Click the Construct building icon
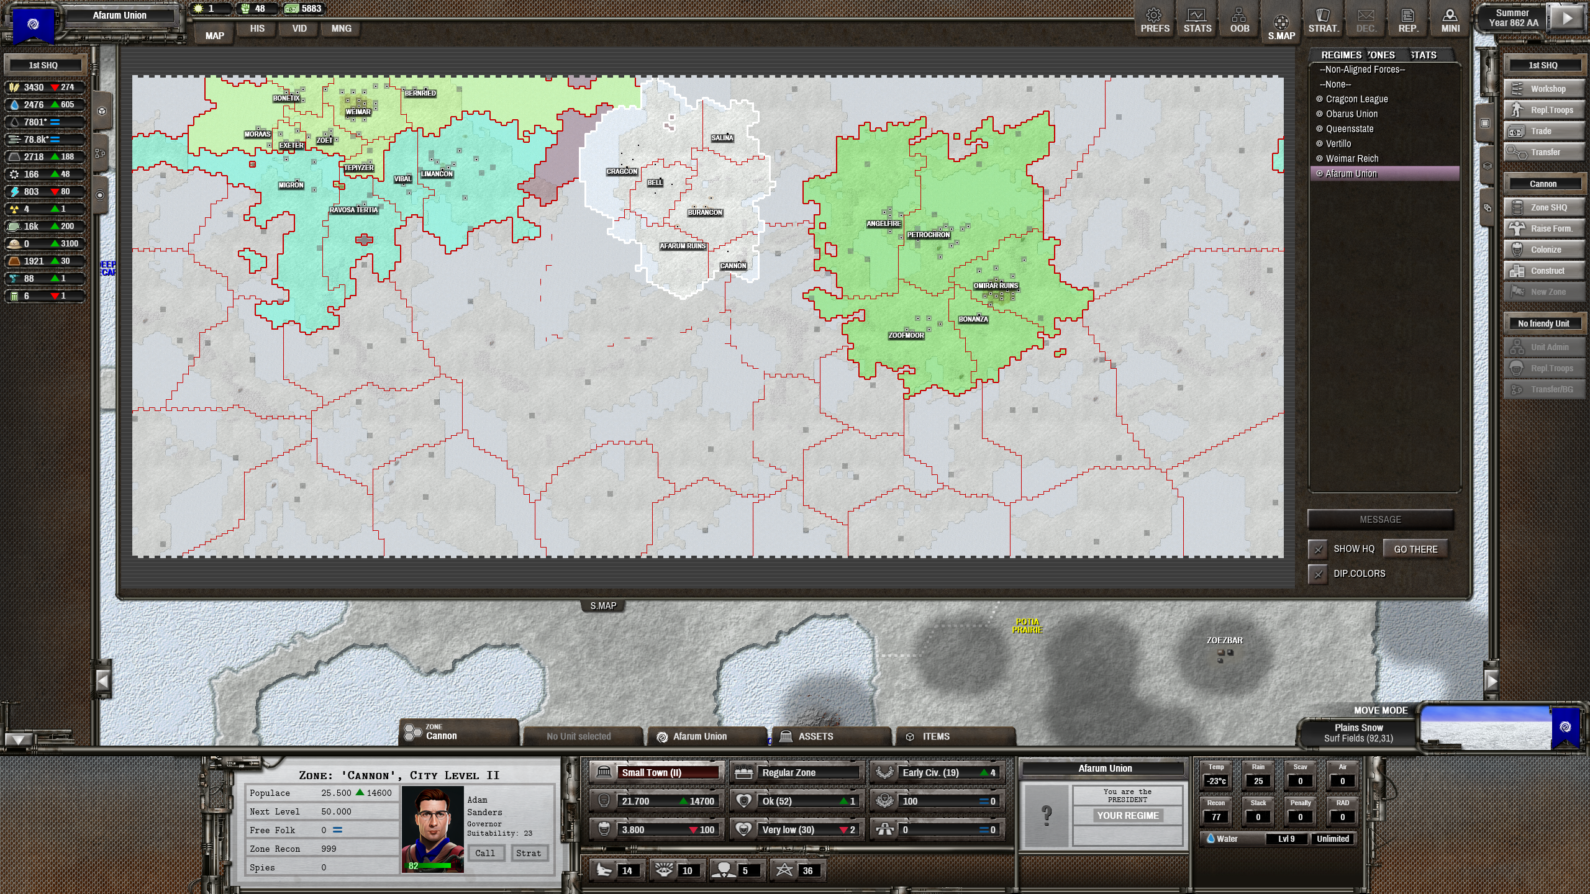Screen dimensions: 1590x894 click(x=1518, y=271)
